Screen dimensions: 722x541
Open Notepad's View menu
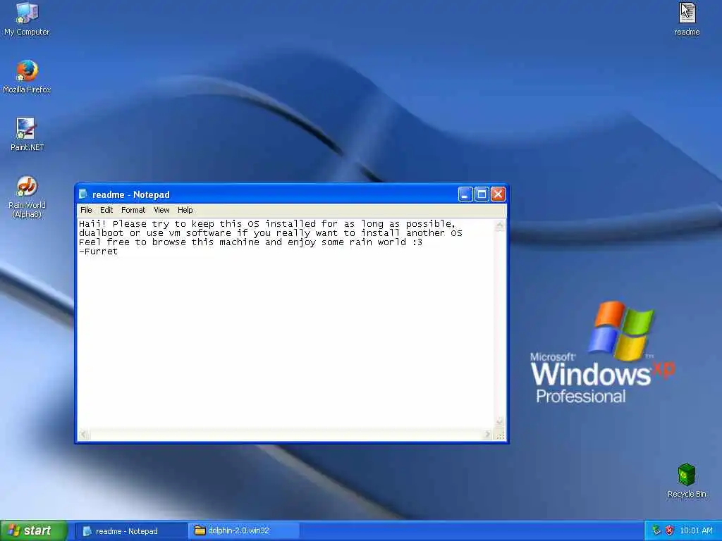tap(161, 210)
